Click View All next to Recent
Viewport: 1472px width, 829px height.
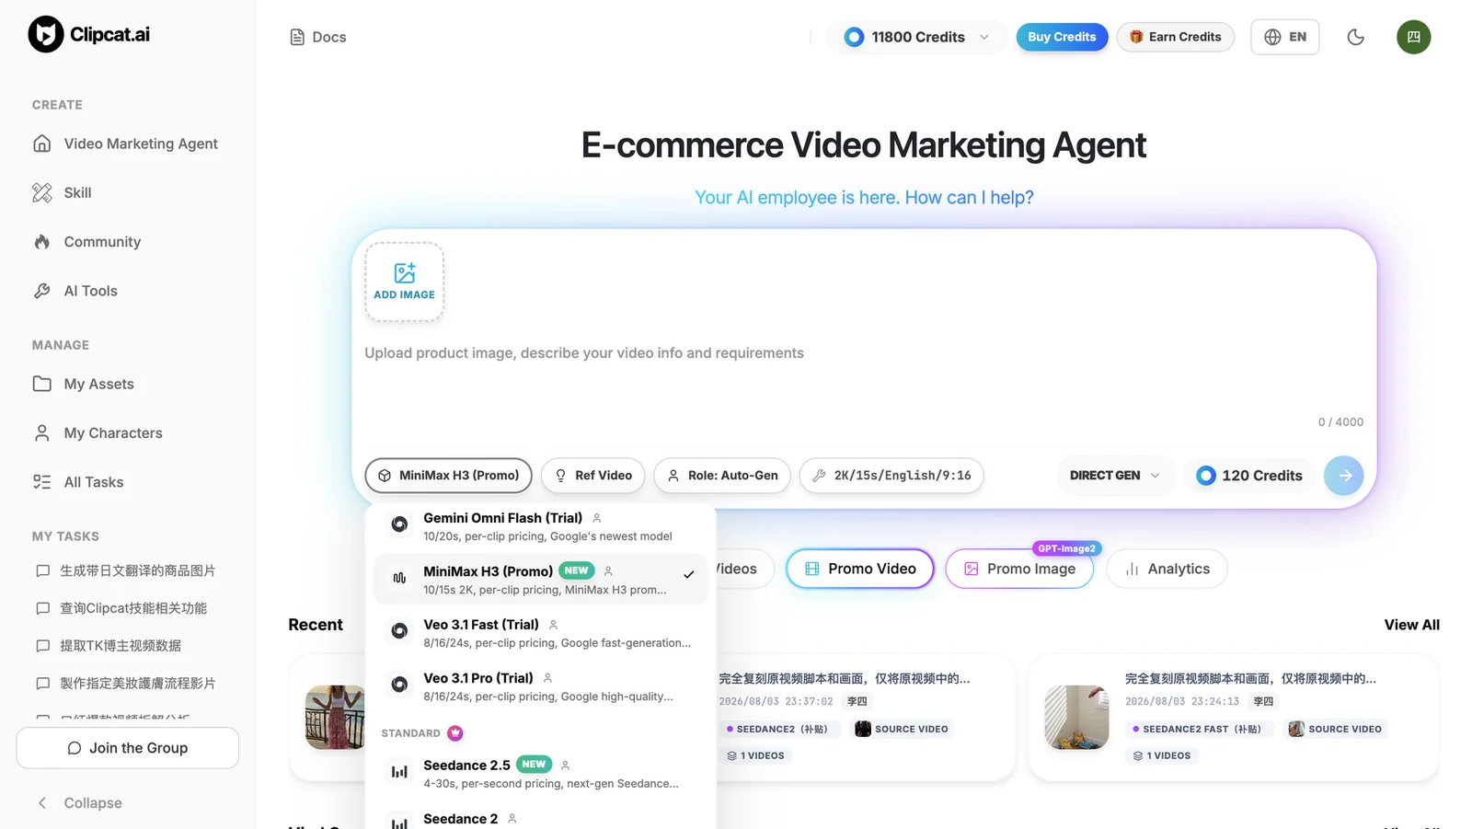point(1411,625)
